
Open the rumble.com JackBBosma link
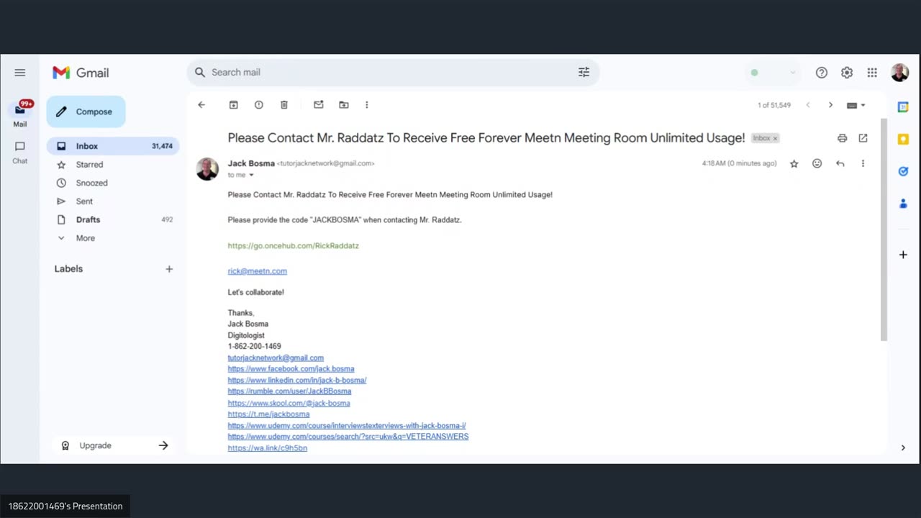[x=289, y=391]
